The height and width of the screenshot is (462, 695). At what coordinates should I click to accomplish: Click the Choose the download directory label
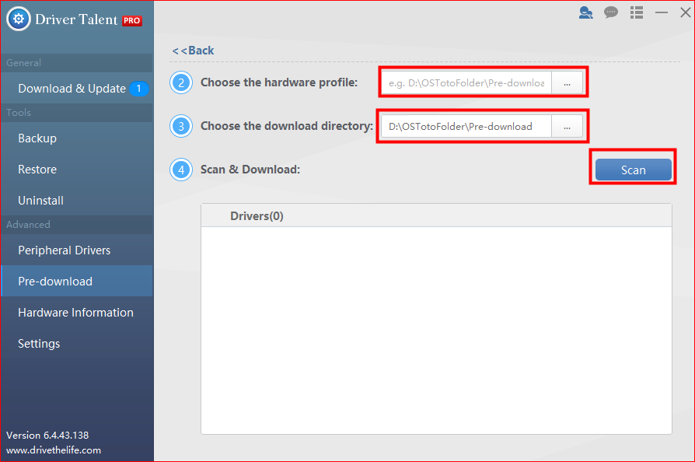287,126
